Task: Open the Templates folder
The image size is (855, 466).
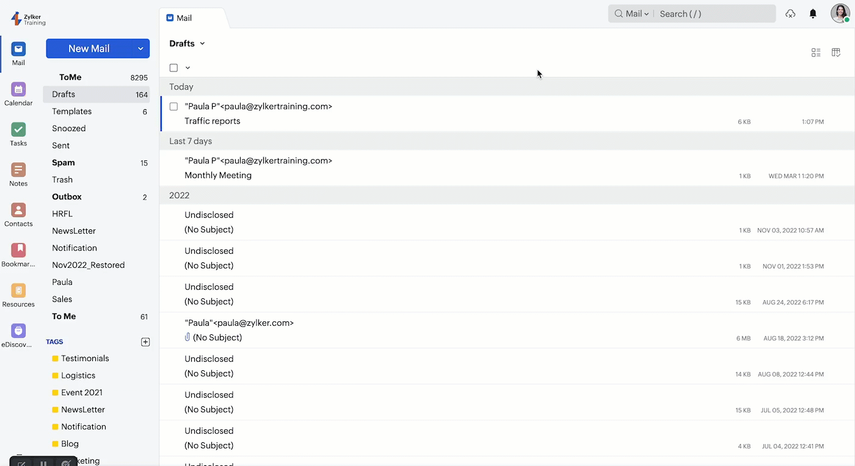Action: pyautogui.click(x=72, y=112)
